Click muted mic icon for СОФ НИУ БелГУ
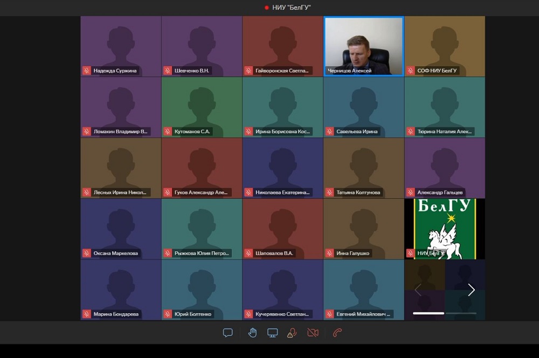 coord(410,71)
